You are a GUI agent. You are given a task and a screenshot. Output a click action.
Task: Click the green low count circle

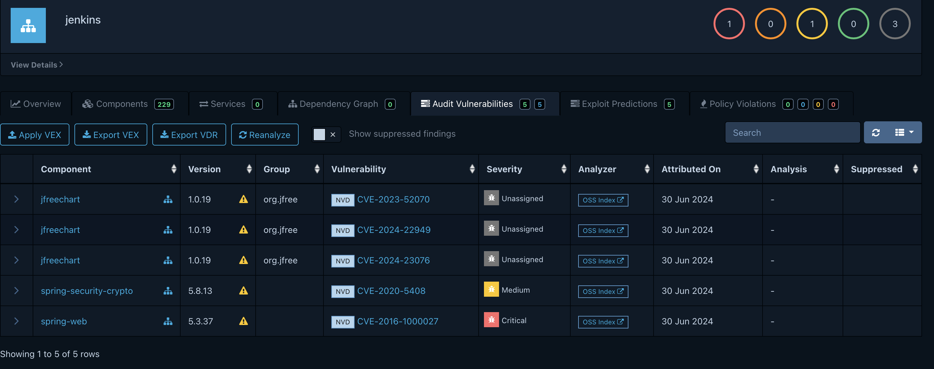click(854, 24)
